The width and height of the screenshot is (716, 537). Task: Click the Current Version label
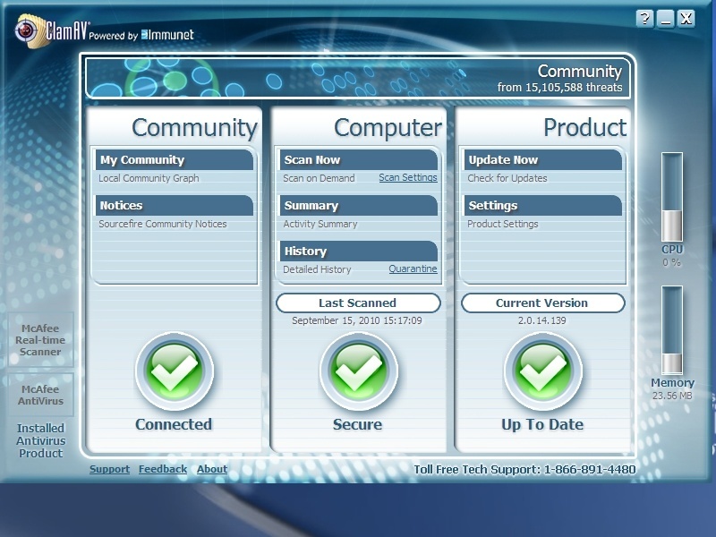point(543,303)
